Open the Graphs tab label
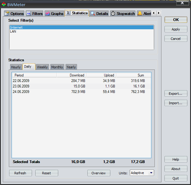The width and height of the screenshot is (191, 185). pyautogui.click(x=57, y=14)
